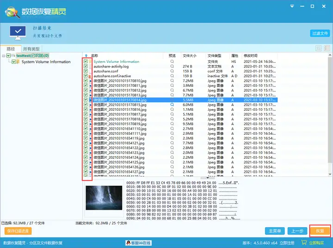Open the 路径 tab

11,49
